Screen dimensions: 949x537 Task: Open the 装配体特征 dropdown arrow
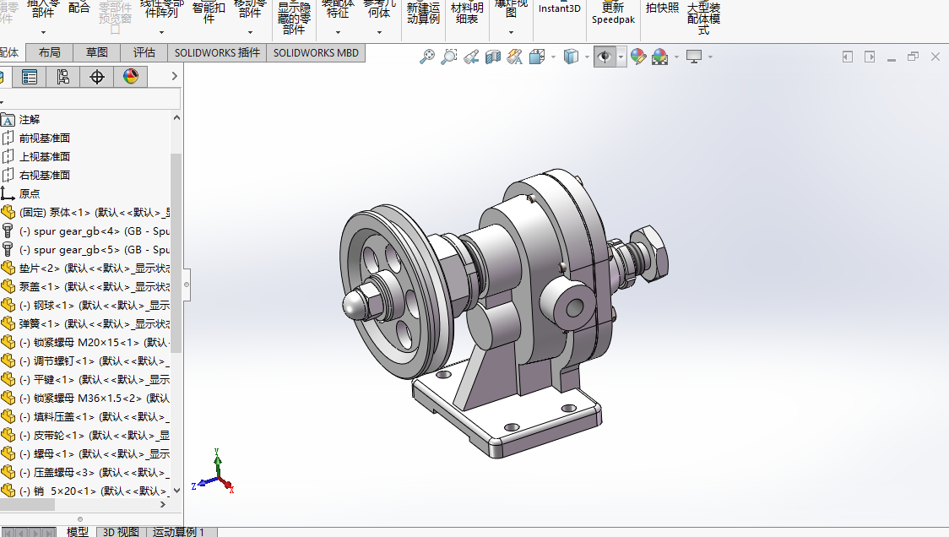tap(338, 32)
